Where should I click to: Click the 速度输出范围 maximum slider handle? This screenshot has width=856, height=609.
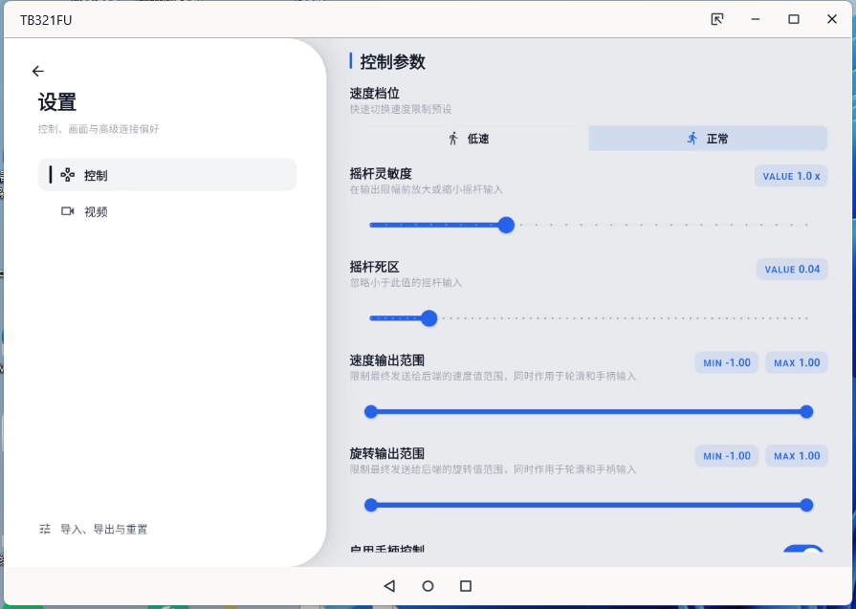[806, 411]
